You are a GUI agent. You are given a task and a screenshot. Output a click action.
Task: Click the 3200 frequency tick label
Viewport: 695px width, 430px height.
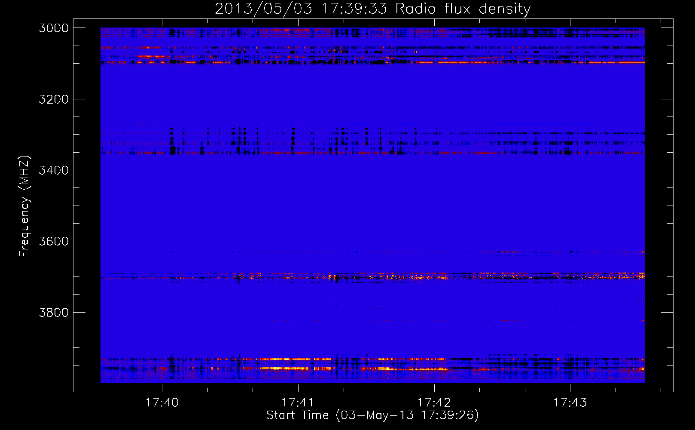[54, 99]
